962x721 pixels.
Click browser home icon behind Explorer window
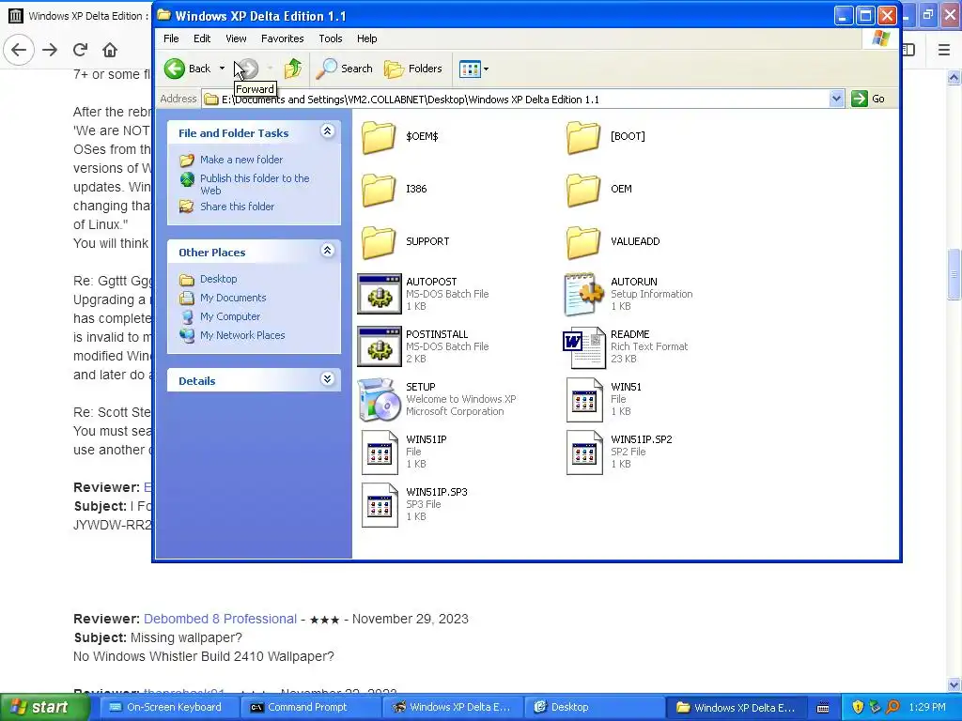pyautogui.click(x=110, y=50)
